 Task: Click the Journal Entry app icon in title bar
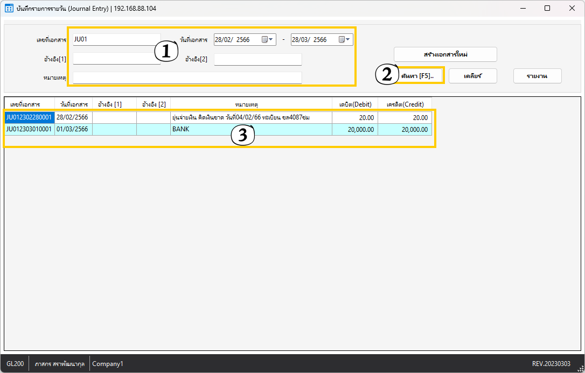9,9
